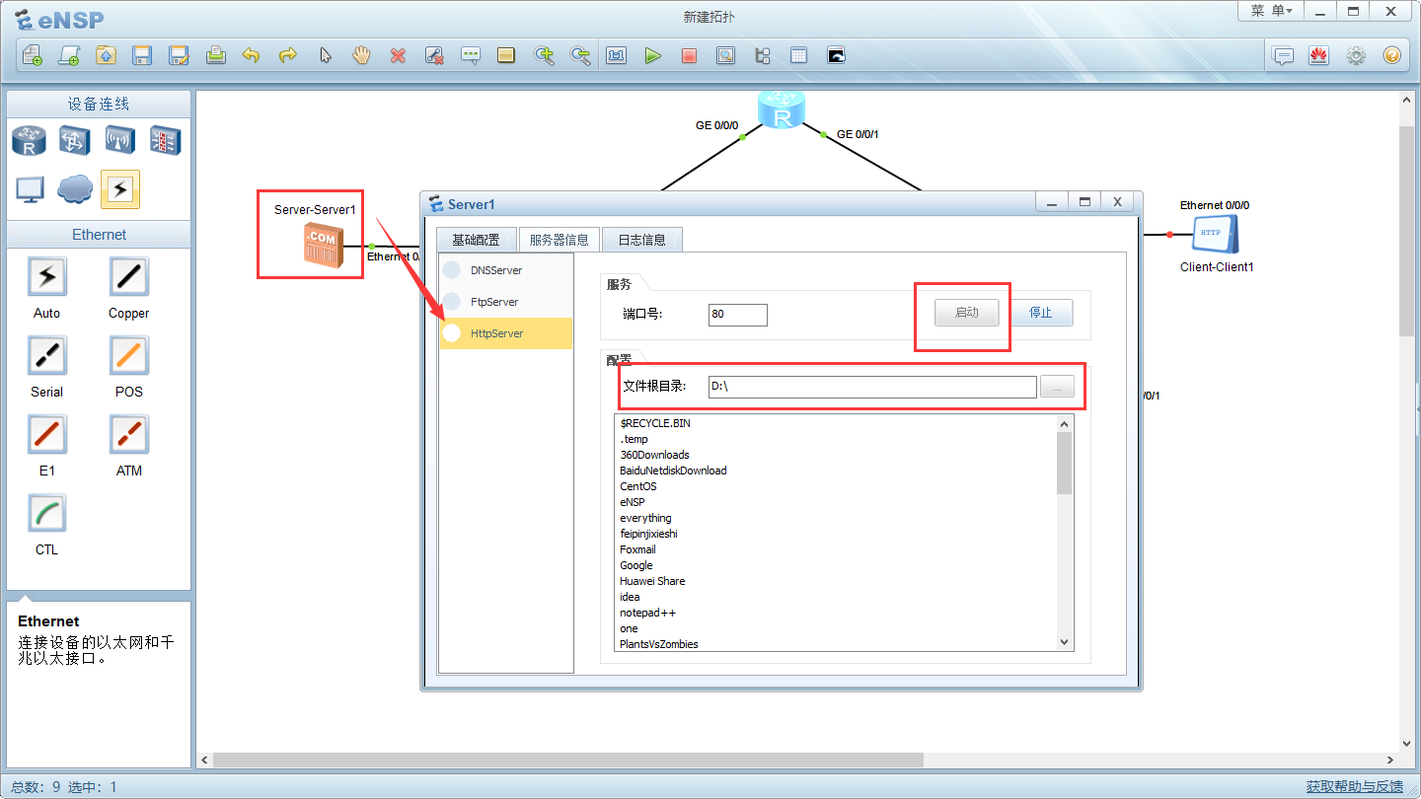Delete with the red X toolbar icon
The width and height of the screenshot is (1421, 799).
coord(398,56)
